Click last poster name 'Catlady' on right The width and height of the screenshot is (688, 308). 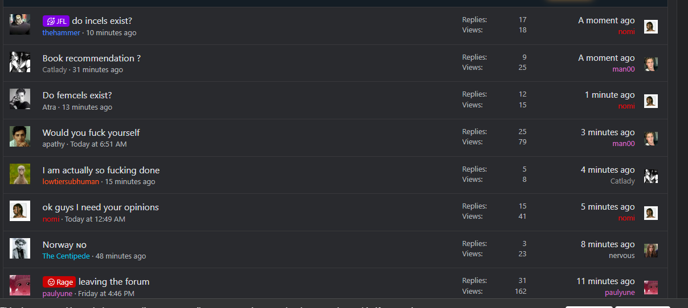(622, 181)
